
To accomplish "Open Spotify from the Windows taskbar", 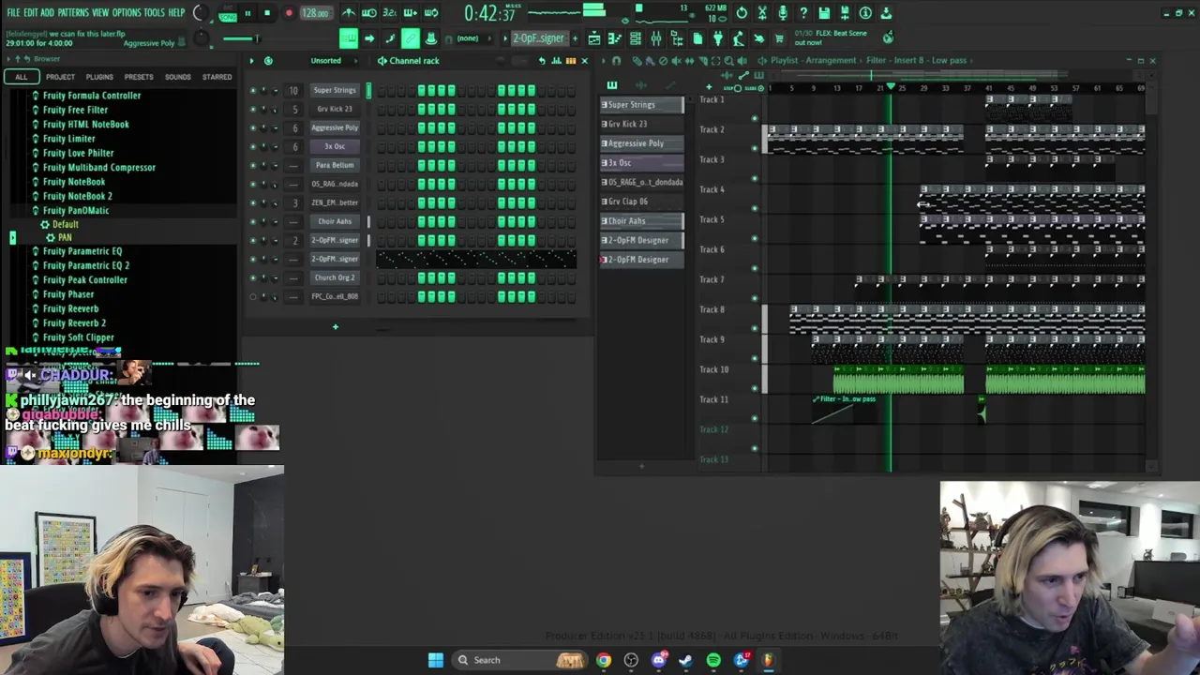I will click(x=713, y=660).
